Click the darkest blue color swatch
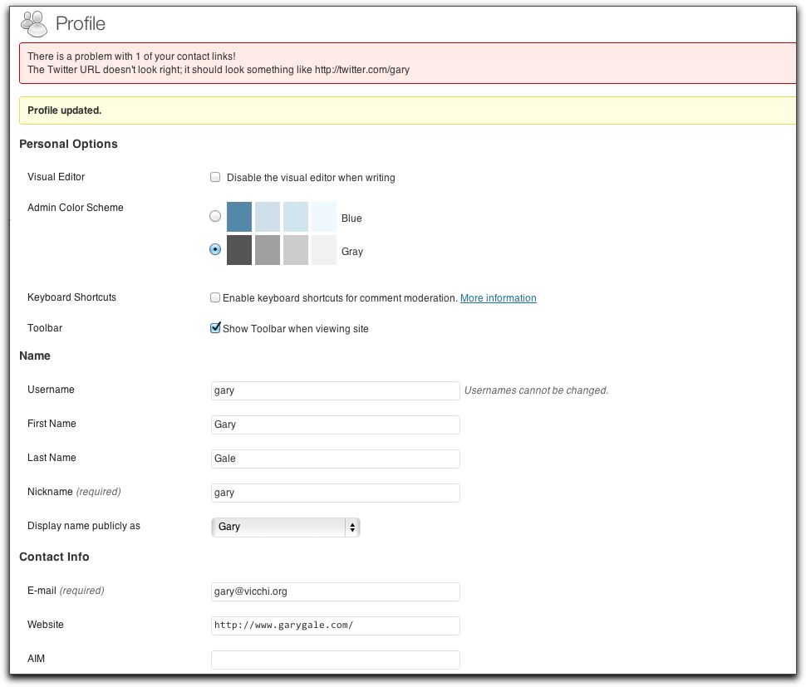The image size is (806, 687). [x=239, y=217]
